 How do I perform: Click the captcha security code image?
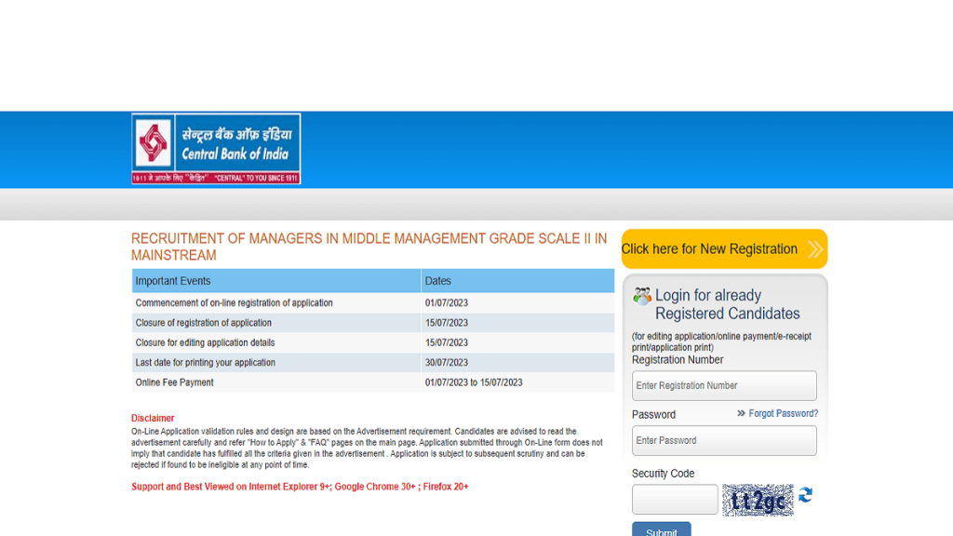758,501
